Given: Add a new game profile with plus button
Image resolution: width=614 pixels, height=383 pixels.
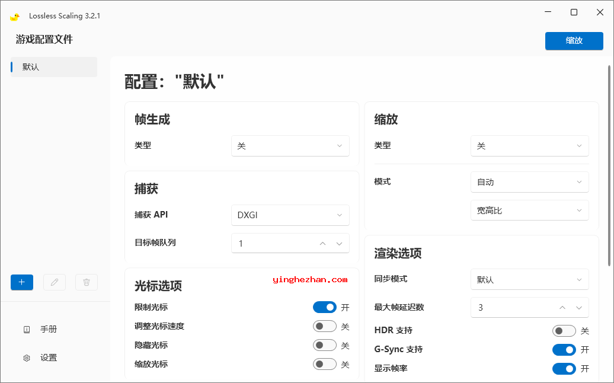Looking at the screenshot, I should 22,282.
